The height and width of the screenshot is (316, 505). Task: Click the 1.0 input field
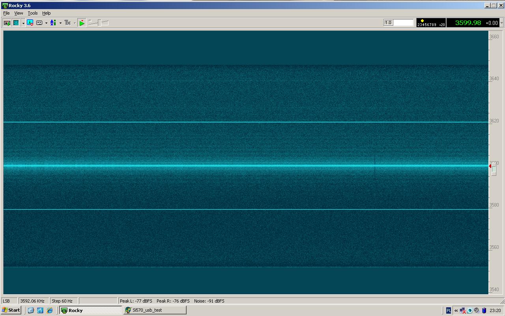coord(398,23)
